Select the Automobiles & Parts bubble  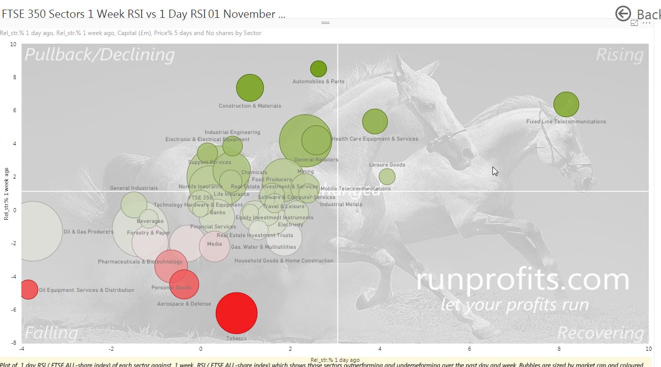point(318,69)
